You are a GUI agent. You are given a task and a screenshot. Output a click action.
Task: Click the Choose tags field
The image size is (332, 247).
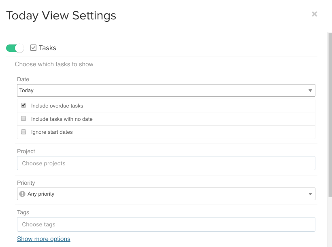coord(166,224)
